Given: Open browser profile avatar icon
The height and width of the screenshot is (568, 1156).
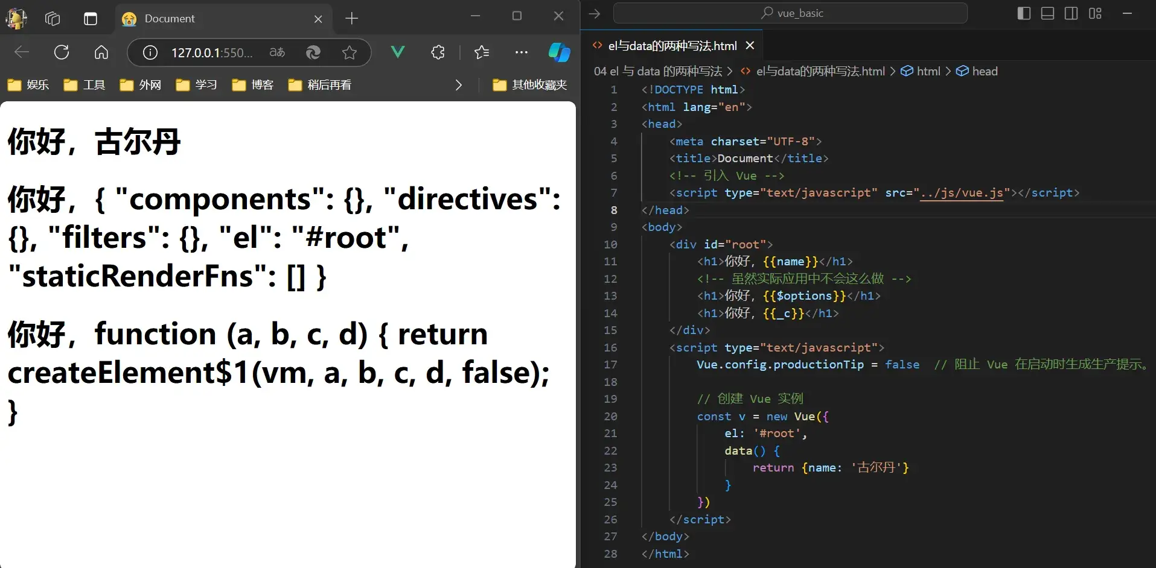Looking at the screenshot, I should click(x=16, y=19).
